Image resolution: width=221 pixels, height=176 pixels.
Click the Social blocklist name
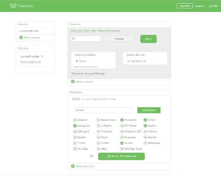pyautogui.click(x=76, y=99)
